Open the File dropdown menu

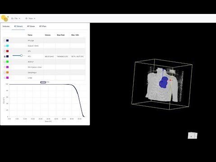click(x=16, y=18)
